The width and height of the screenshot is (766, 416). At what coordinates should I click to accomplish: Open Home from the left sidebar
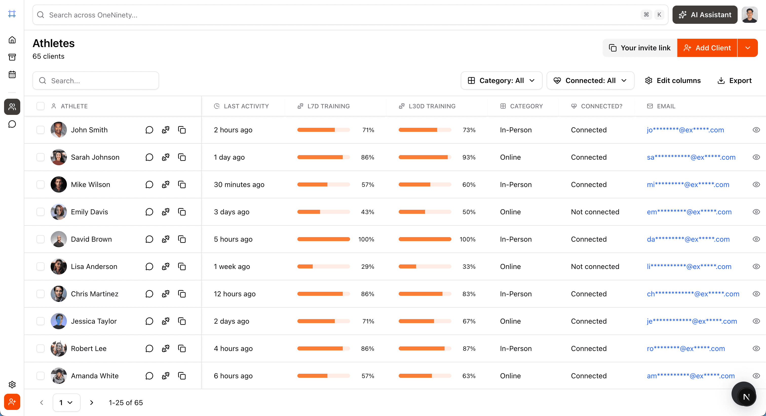[12, 40]
